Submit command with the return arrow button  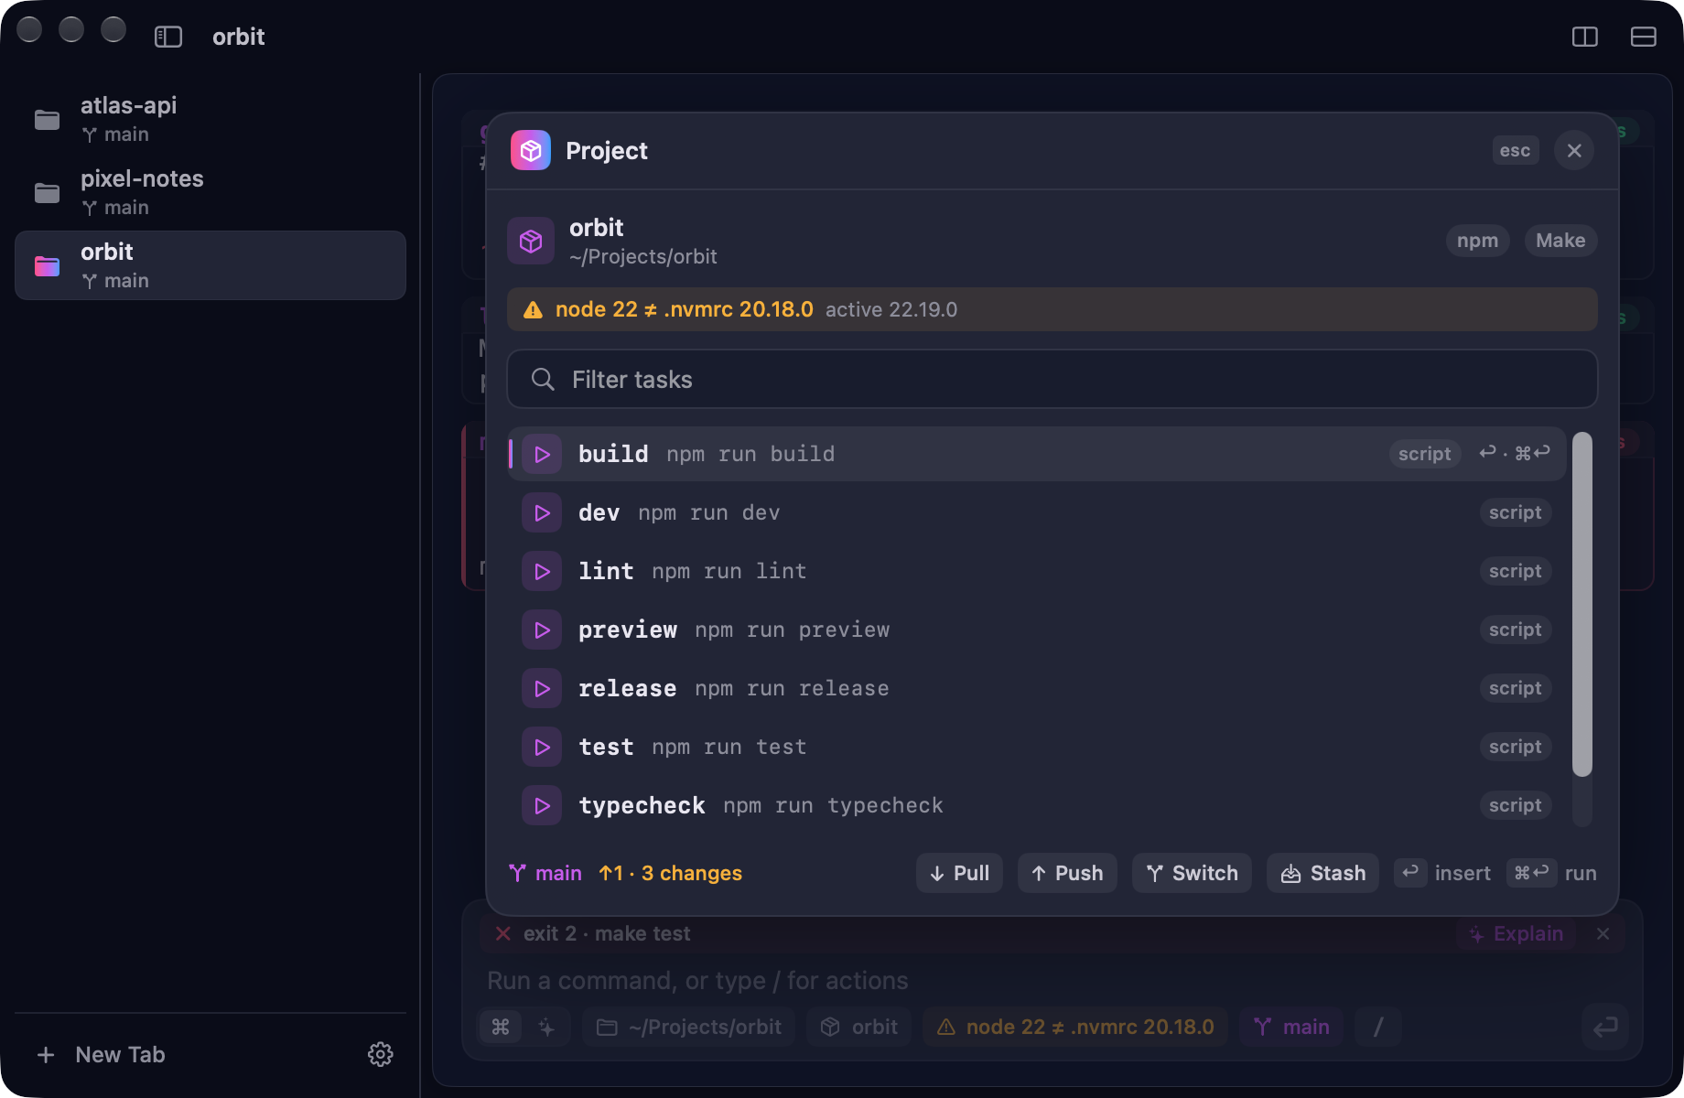coord(1605,1027)
